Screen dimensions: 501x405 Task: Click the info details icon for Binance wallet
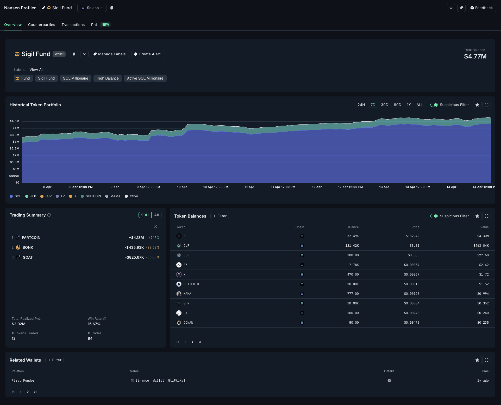coord(389,381)
